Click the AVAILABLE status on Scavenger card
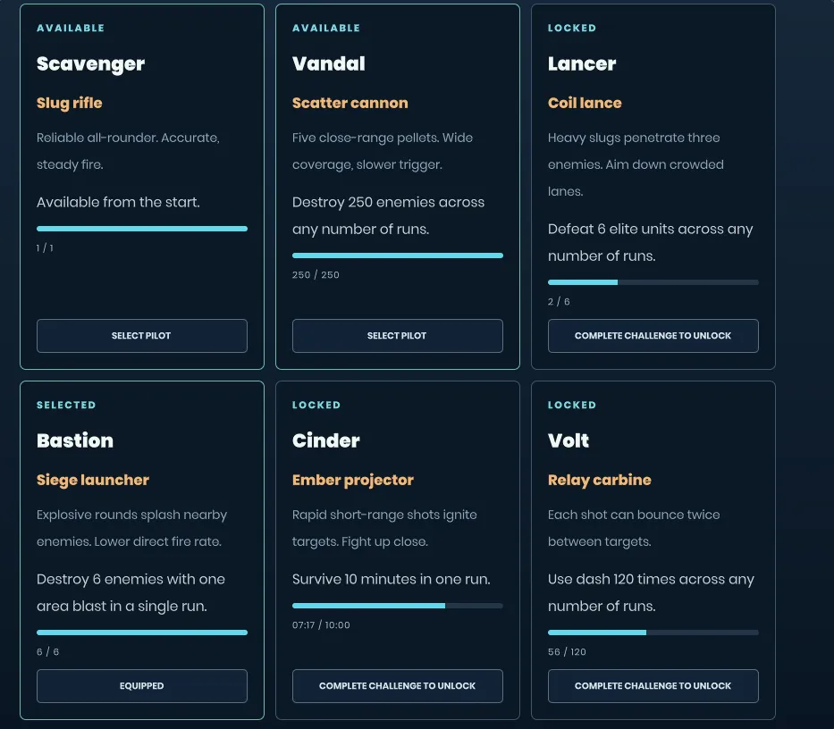The width and height of the screenshot is (834, 729). click(71, 29)
